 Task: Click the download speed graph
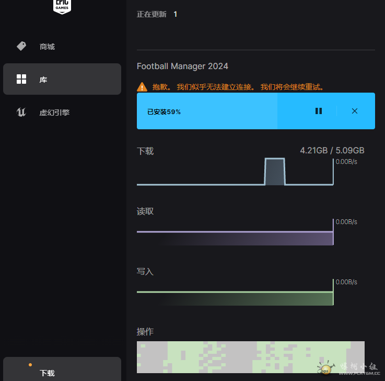click(235, 172)
